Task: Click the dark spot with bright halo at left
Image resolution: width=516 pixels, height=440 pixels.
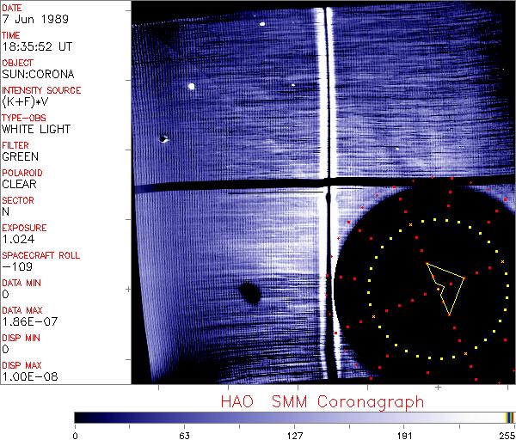Action: pos(163,138)
